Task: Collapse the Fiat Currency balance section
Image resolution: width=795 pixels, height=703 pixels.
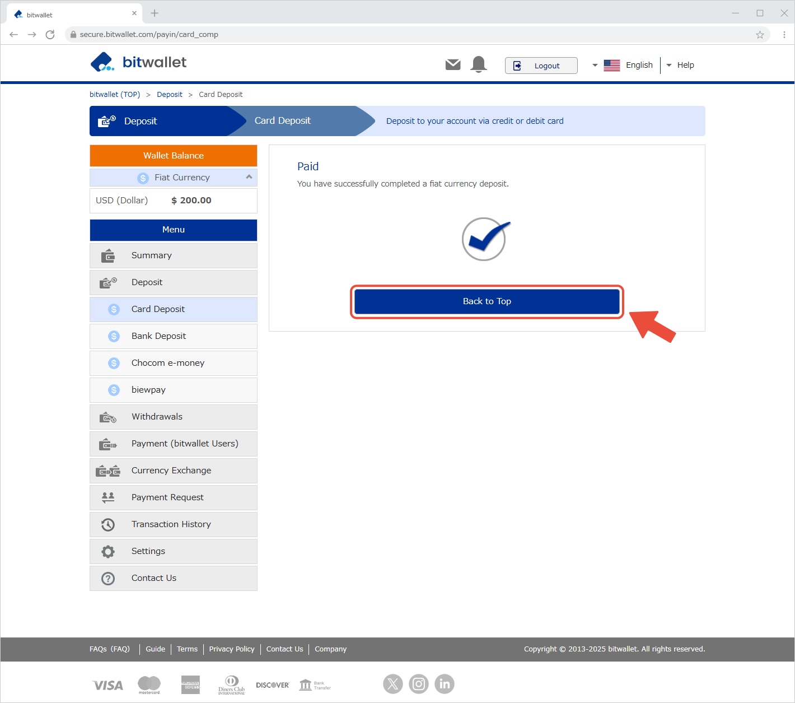Action: pos(249,177)
